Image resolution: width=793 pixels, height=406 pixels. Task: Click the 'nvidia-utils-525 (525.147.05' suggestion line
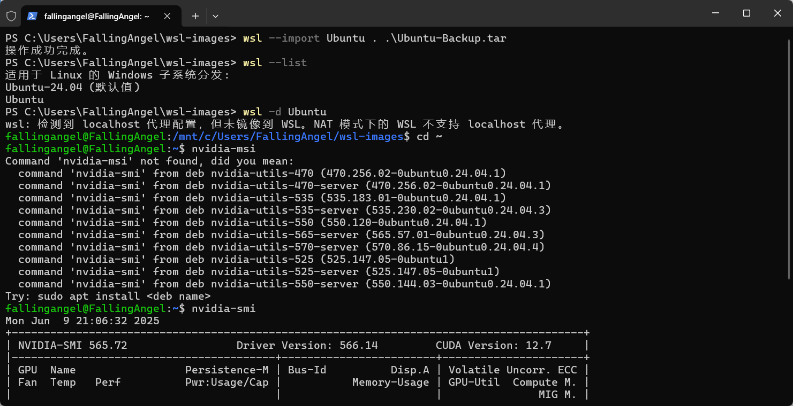point(237,260)
